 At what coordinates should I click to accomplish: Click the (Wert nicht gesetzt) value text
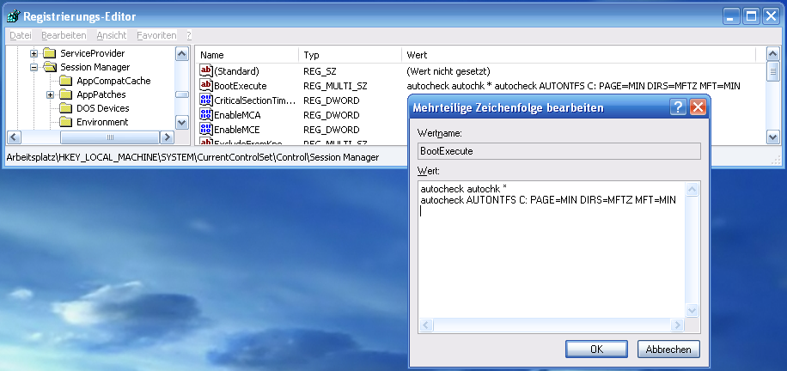pos(448,70)
